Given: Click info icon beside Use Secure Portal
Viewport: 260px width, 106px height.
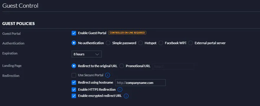Looking at the screenshot, I should point(108,75).
